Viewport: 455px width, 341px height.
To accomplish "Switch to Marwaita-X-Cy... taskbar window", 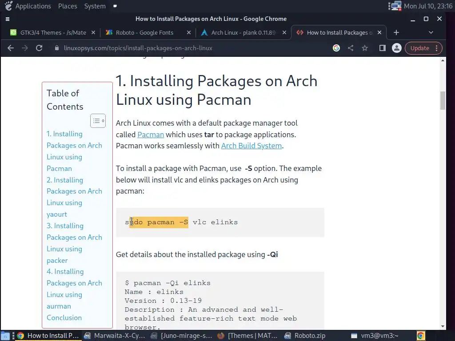I will [115, 336].
